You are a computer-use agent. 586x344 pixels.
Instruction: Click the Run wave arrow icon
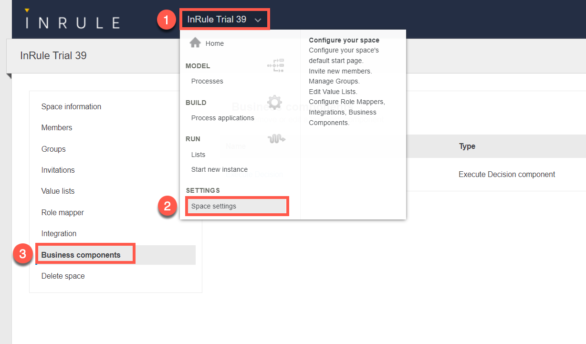click(276, 139)
